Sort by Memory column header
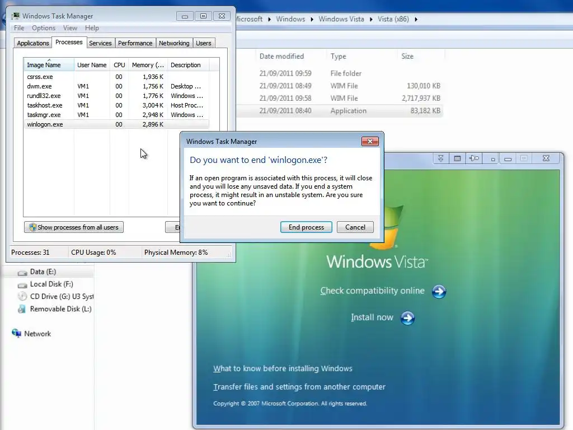 pyautogui.click(x=148, y=65)
